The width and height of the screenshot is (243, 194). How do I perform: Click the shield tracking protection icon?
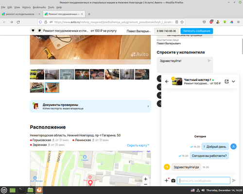(40, 22)
